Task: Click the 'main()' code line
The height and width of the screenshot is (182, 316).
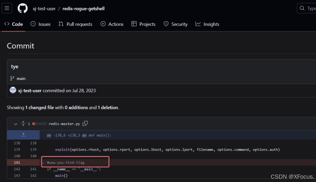Action: [x=61, y=175]
